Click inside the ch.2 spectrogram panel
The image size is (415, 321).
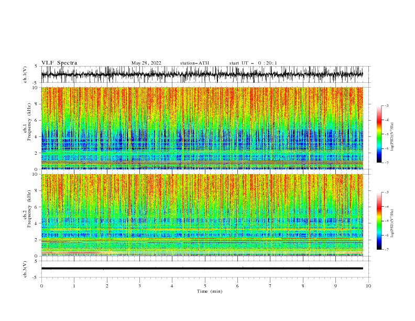point(202,215)
